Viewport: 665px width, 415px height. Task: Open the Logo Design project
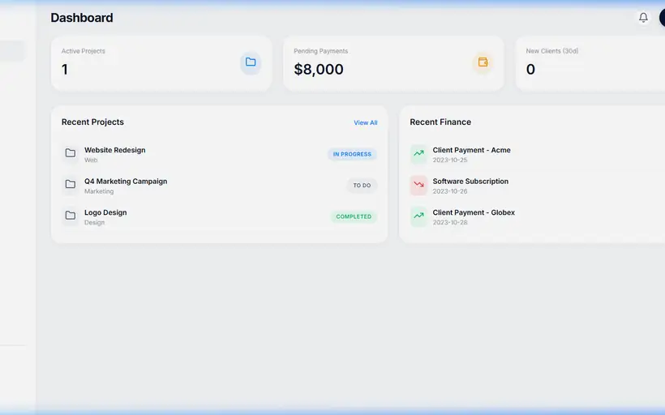(105, 212)
